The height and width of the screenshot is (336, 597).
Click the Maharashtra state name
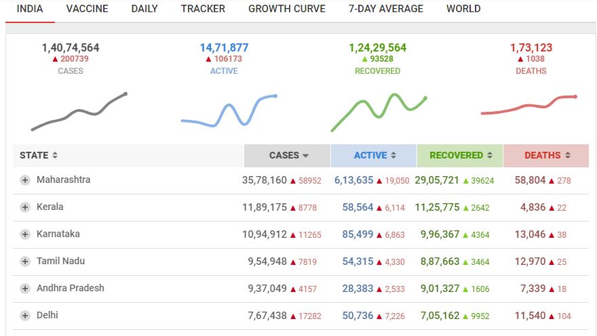coord(63,180)
